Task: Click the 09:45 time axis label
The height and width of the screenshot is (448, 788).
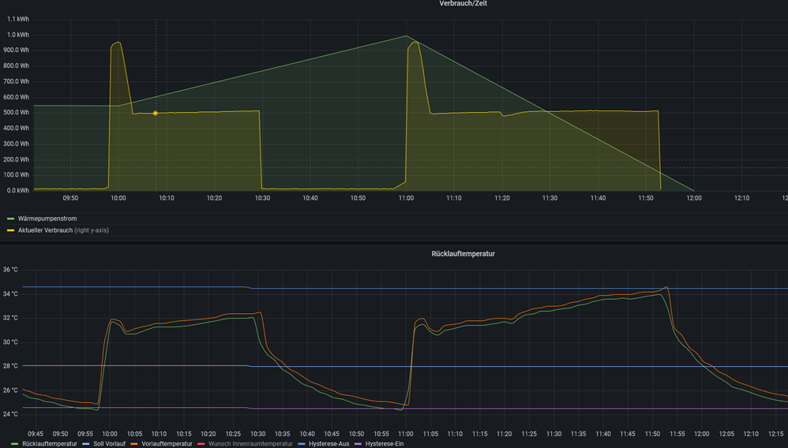Action: point(36,434)
